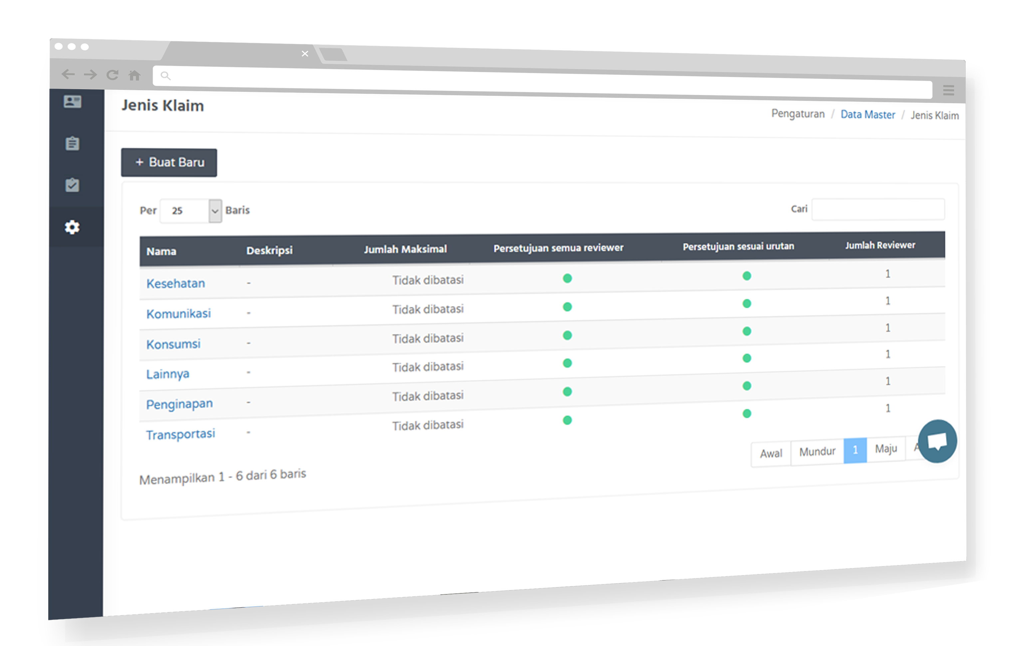The height and width of the screenshot is (646, 1009).
Task: Close the active browser tab
Action: 305,54
